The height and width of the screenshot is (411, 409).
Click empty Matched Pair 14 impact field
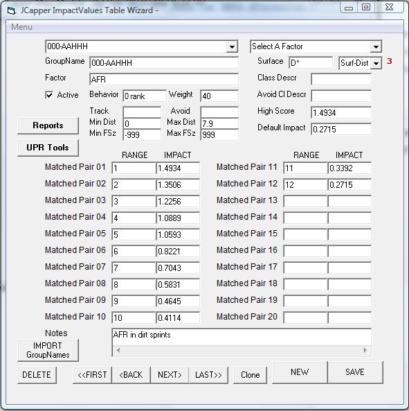(x=349, y=218)
